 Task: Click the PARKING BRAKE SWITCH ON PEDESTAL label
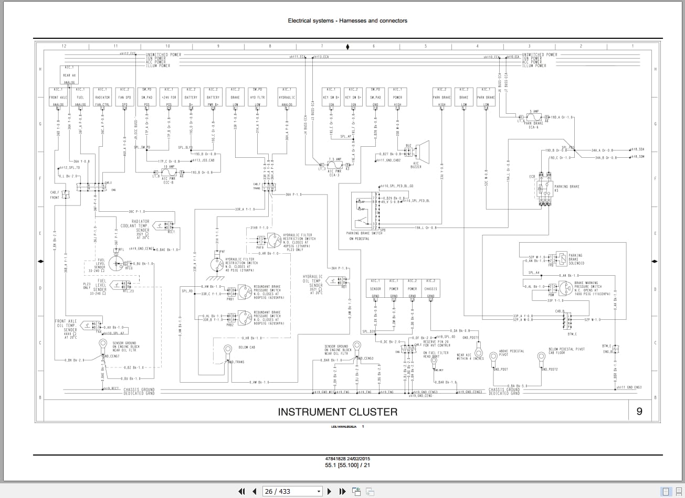coord(364,235)
